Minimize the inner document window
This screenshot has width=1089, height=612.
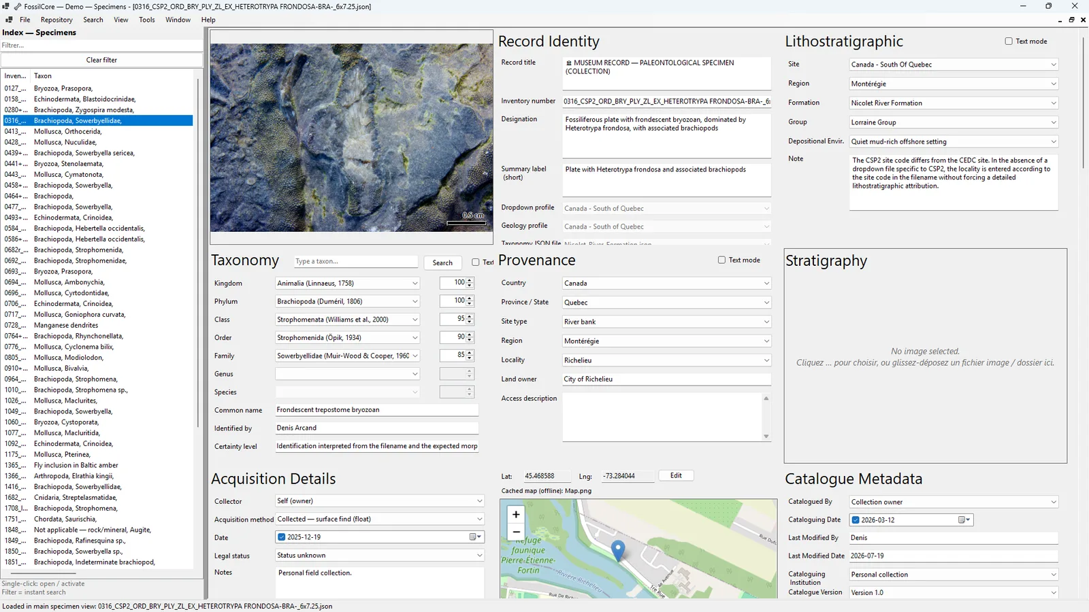(1060, 20)
